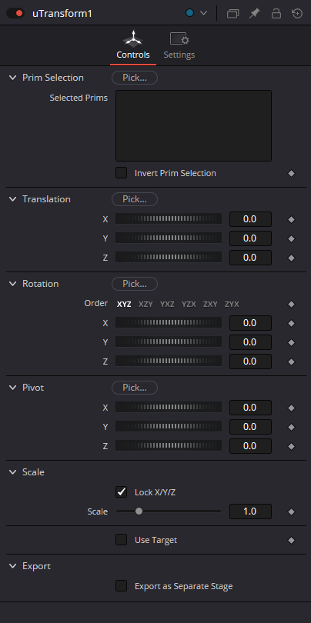Enable Invert Prim Selection checkbox

click(x=122, y=173)
